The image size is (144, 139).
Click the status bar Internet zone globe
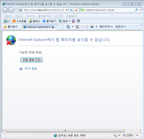tap(55, 135)
